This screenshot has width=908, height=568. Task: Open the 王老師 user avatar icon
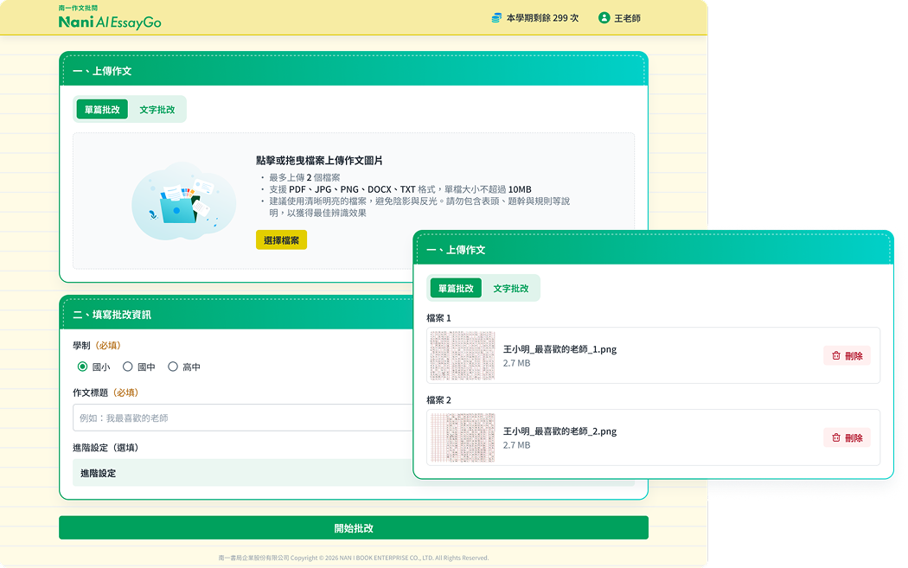[x=604, y=18]
